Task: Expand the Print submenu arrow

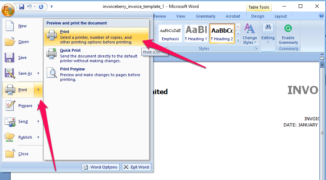Action: click(38, 90)
